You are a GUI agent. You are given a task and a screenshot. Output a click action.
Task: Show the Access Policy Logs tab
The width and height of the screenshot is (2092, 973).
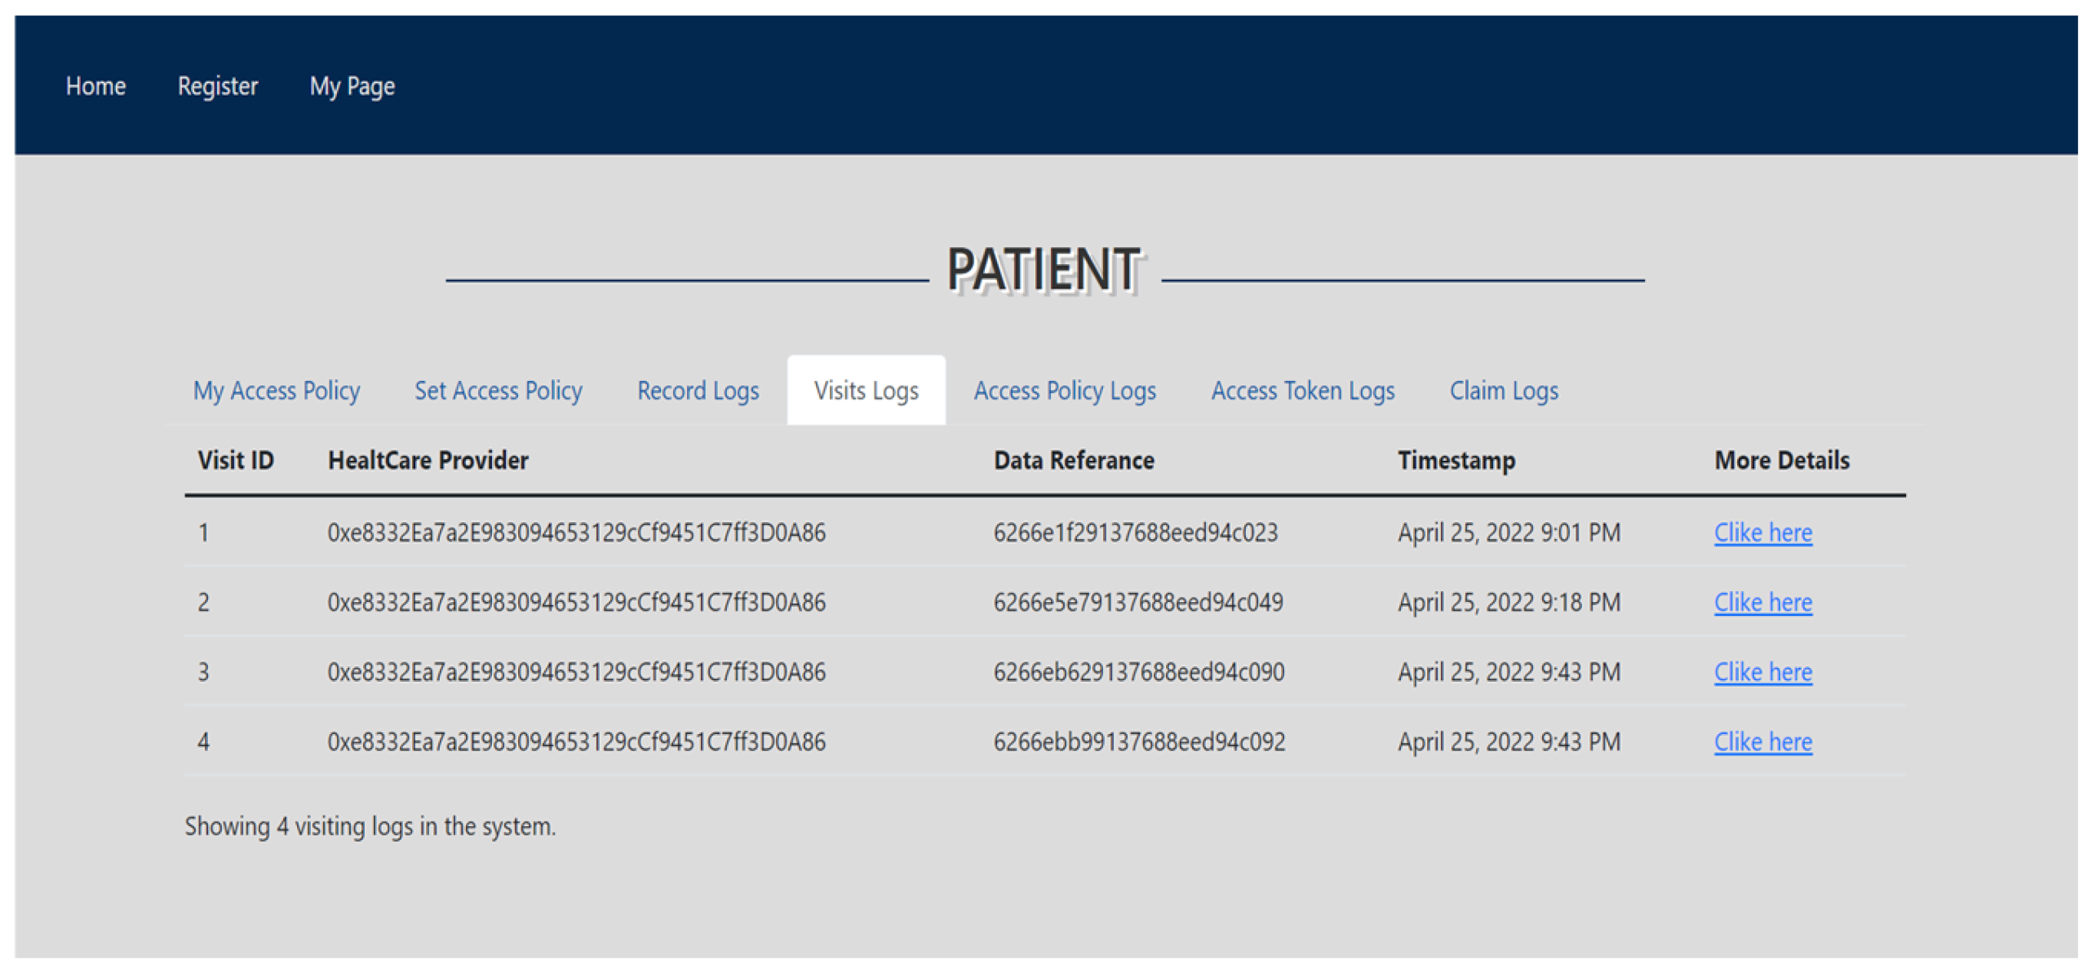coord(1064,391)
